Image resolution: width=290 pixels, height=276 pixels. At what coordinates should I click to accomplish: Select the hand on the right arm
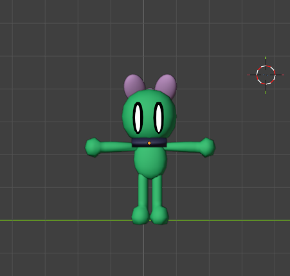pos(207,147)
